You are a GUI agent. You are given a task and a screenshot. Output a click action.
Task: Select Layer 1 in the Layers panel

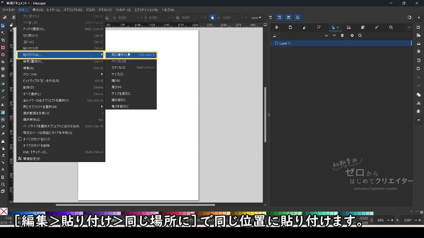coord(285,43)
